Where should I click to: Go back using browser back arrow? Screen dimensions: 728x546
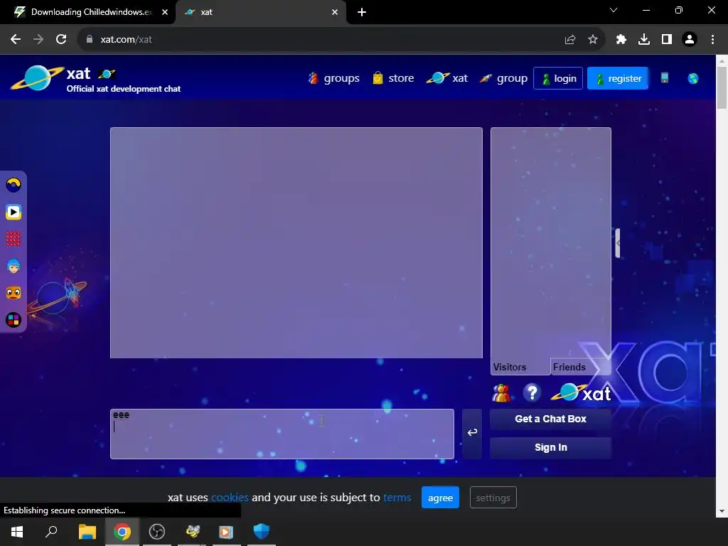16,40
